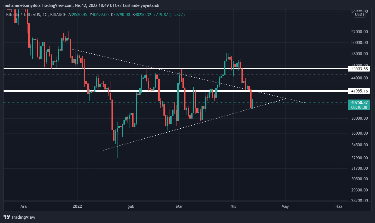Click the 45503.68 horizontal line price label
This screenshot has height=223, width=375.
(359, 69)
